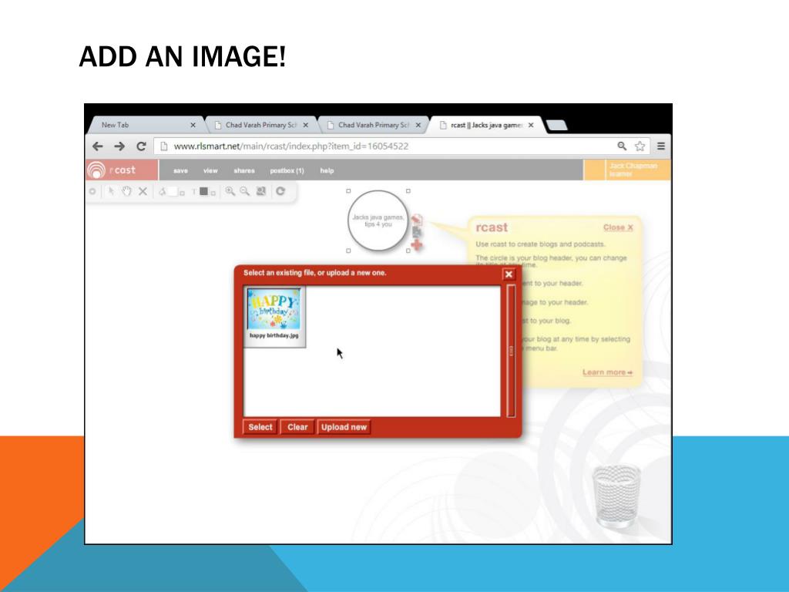Open postbox (1) menu
This screenshot has width=789, height=592.
point(287,170)
